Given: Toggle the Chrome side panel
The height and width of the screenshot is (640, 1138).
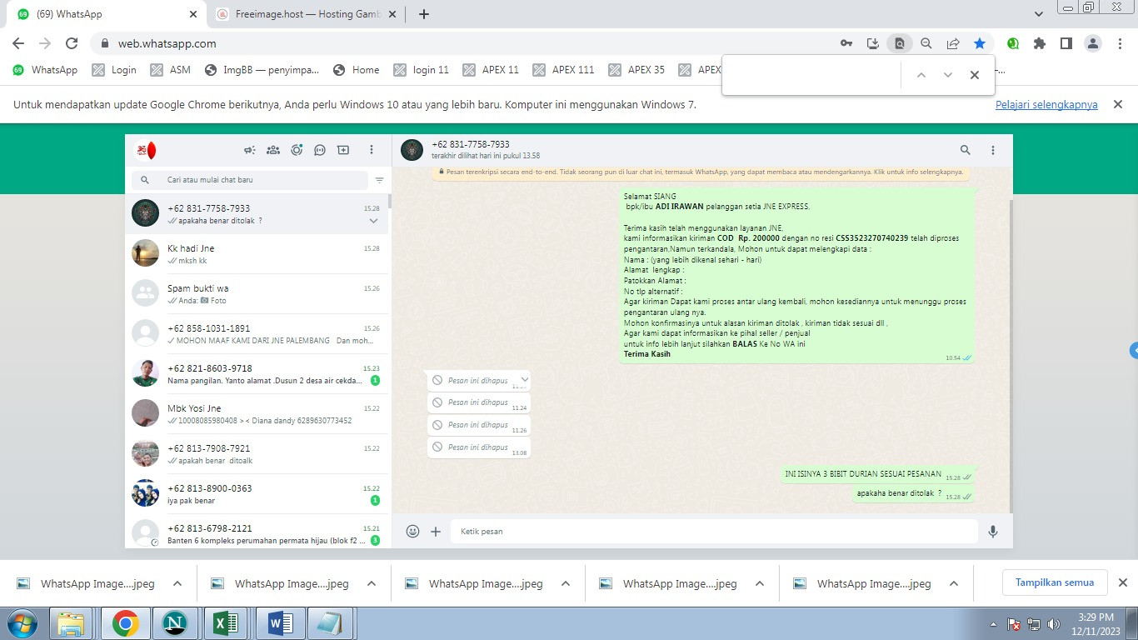Looking at the screenshot, I should pos(1066,43).
